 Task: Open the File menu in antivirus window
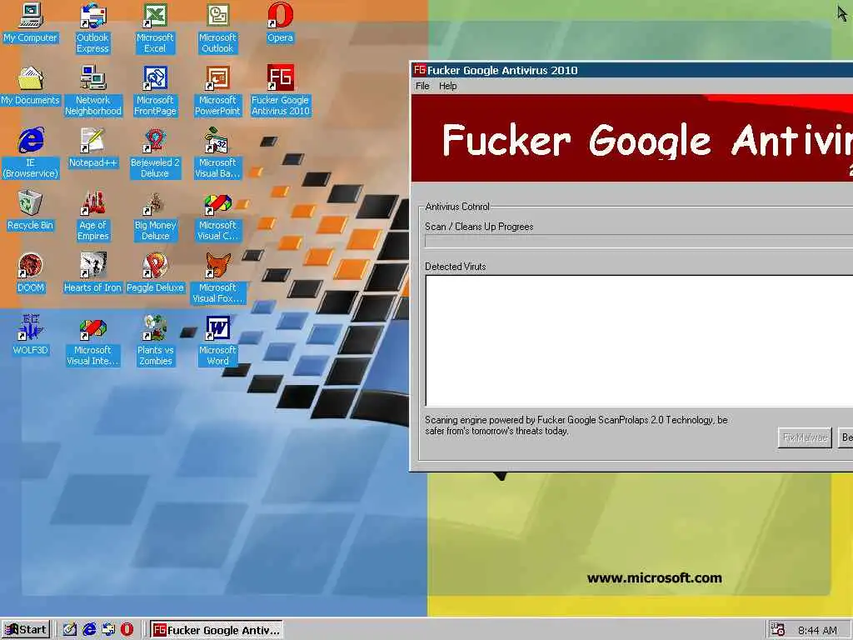tap(422, 86)
